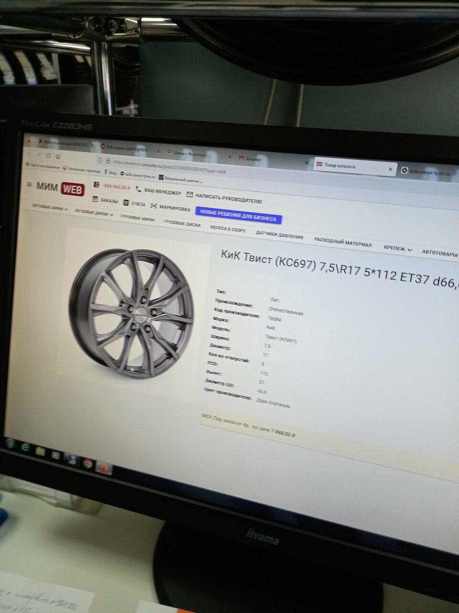Open Google Chrome from the taskbar
The width and height of the screenshot is (459, 613).
click(87, 463)
